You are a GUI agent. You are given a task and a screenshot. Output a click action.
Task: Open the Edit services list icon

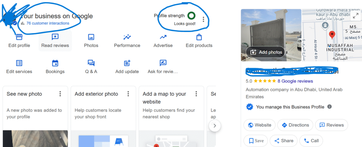[x=19, y=63]
